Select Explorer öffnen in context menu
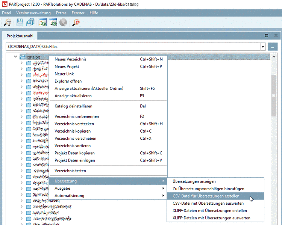The height and width of the screenshot is (225, 282). [x=108, y=81]
